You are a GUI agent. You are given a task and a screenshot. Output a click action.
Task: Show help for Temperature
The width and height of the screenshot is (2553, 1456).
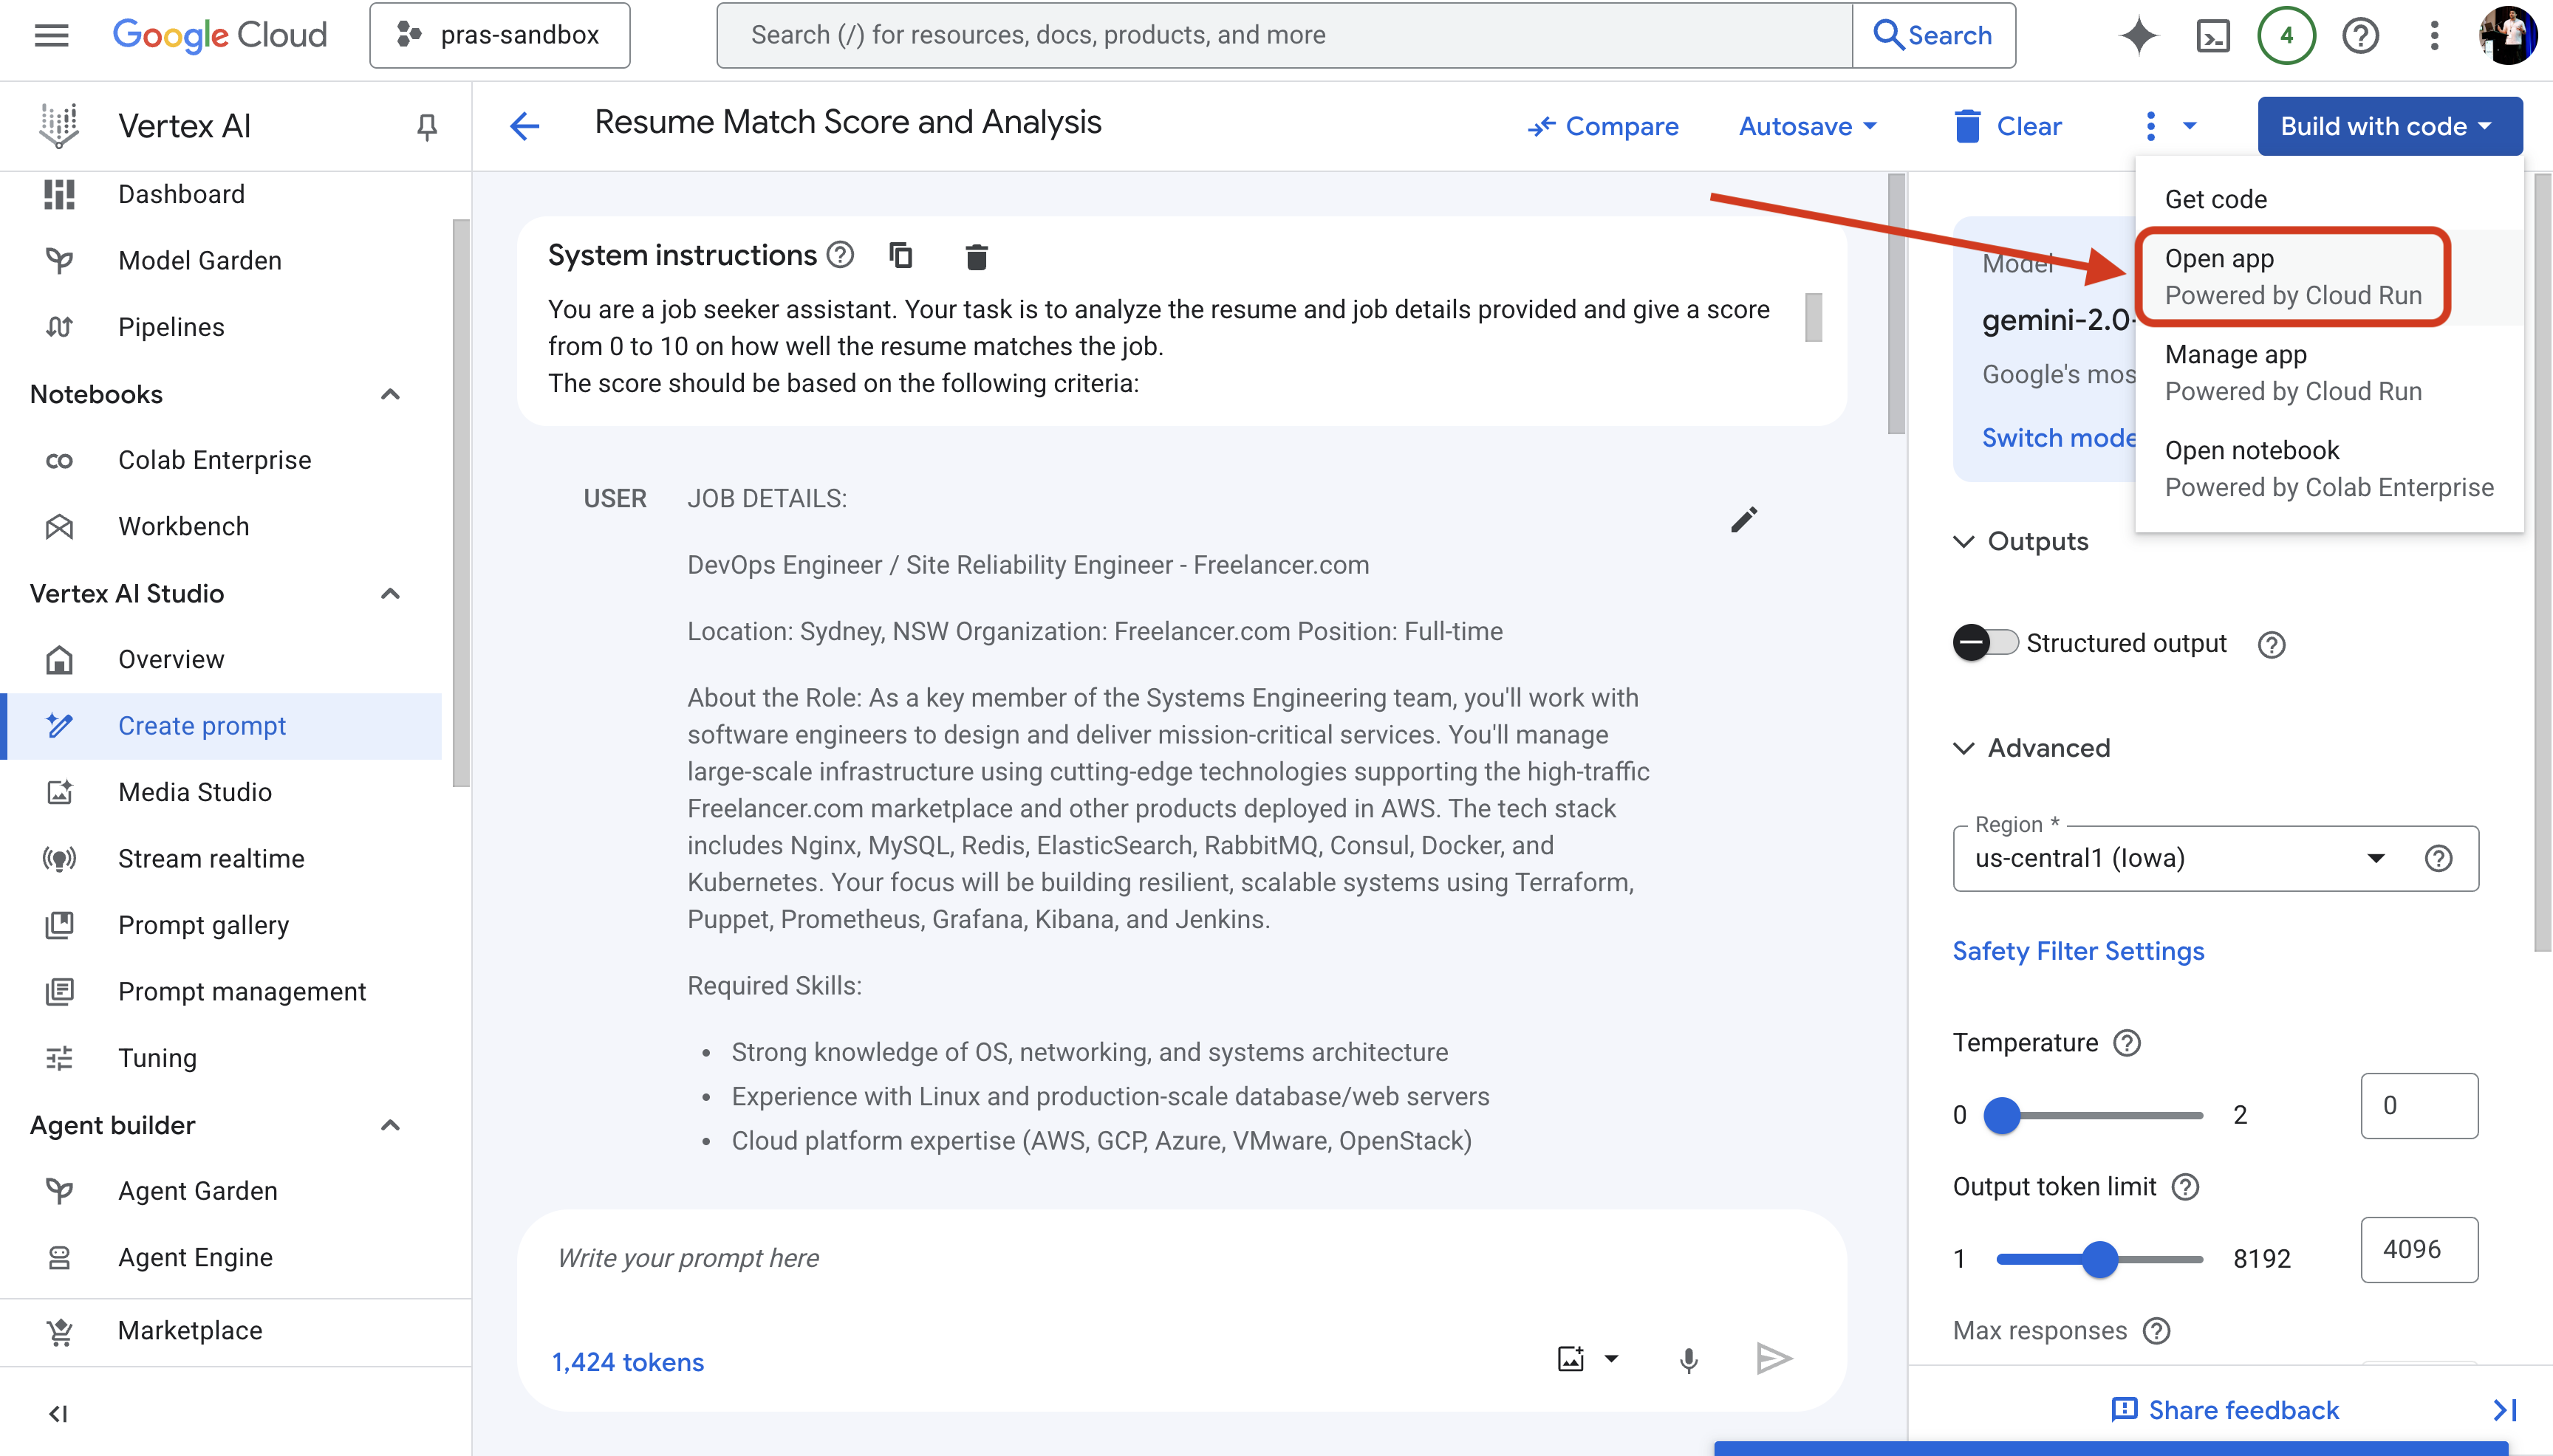coord(2127,1043)
